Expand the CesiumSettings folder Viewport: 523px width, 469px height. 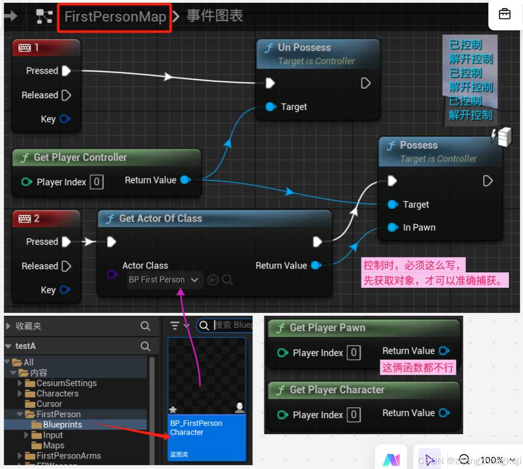[20, 383]
